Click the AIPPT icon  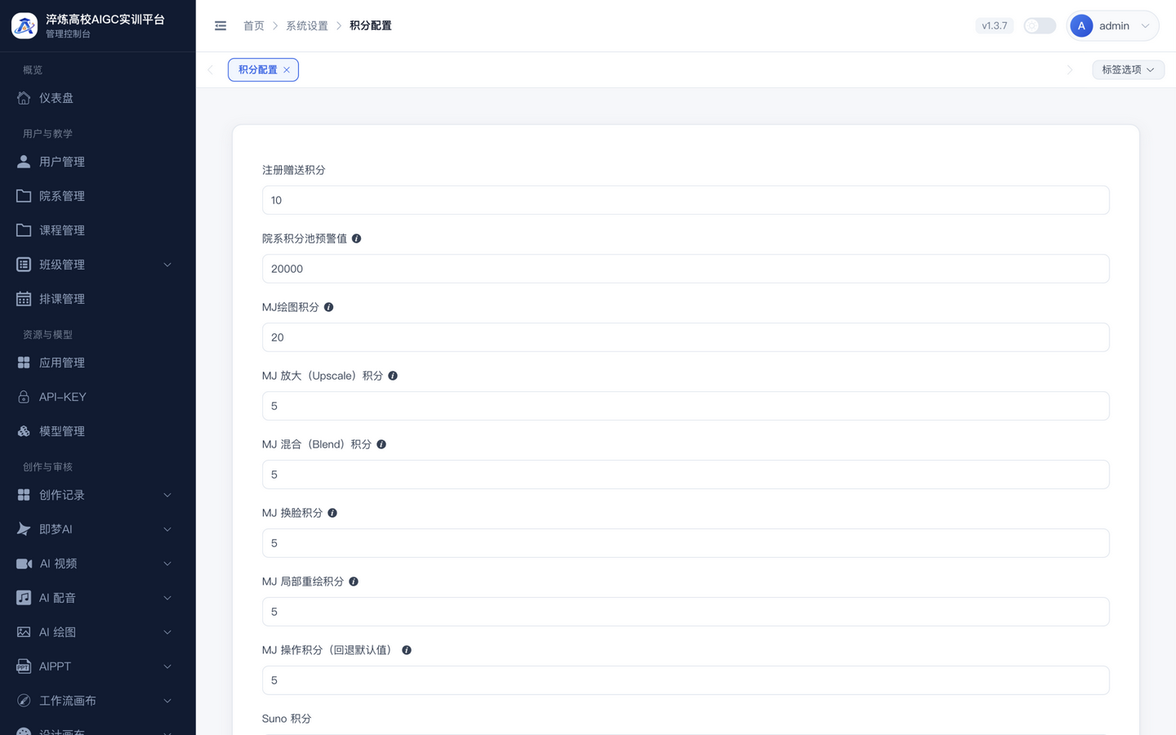pos(24,666)
